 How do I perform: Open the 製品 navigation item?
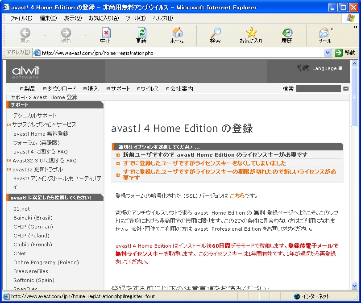click(x=28, y=89)
